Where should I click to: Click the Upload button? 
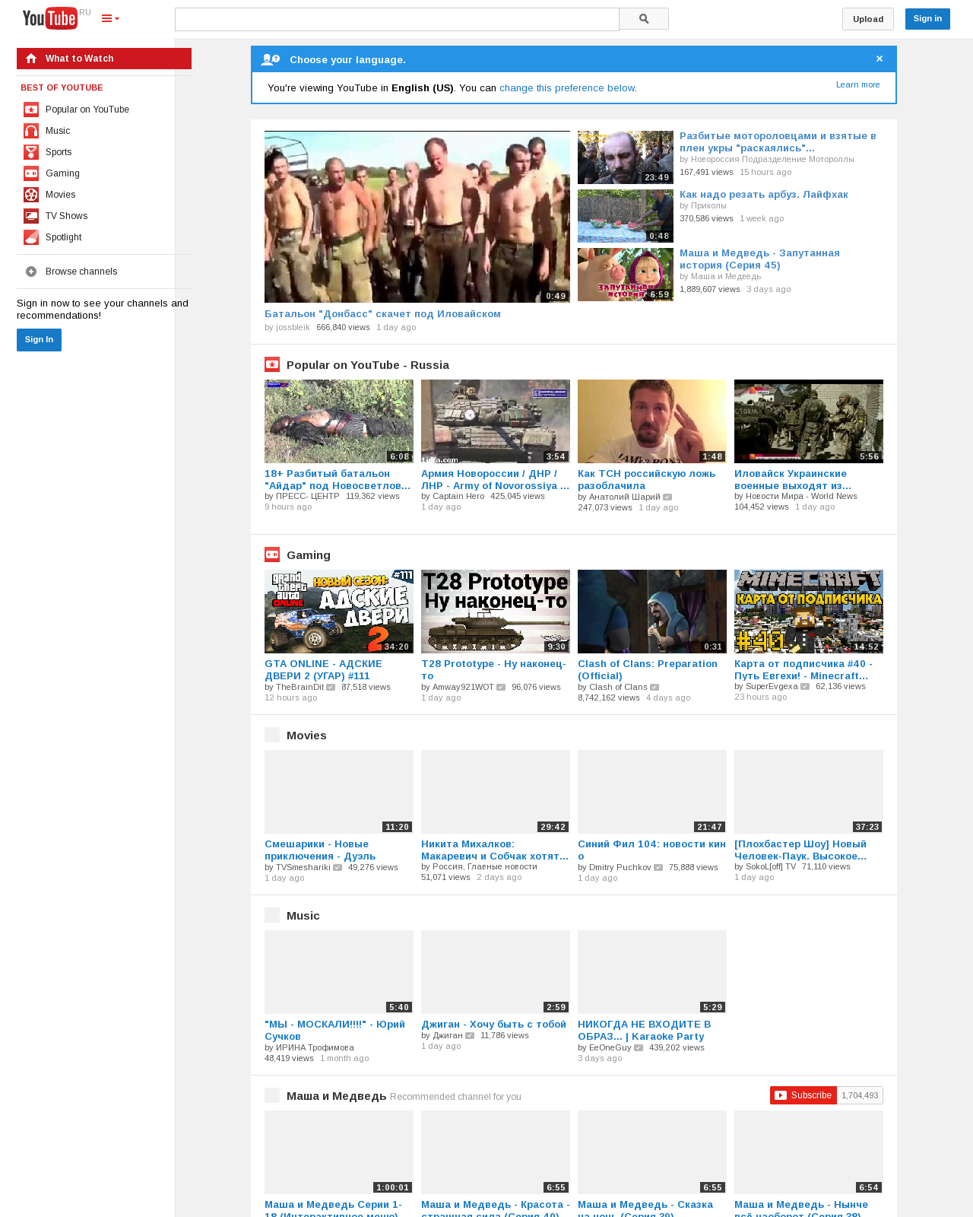(x=868, y=19)
